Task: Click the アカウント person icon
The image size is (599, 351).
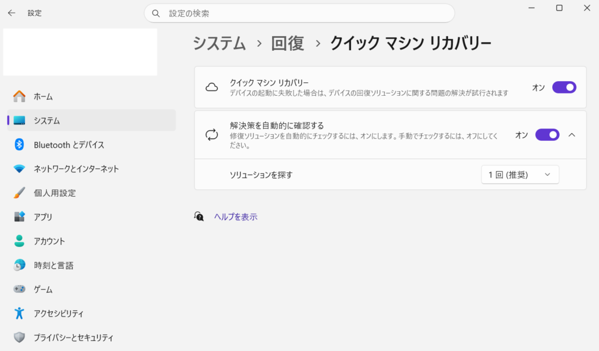Action: 19,241
